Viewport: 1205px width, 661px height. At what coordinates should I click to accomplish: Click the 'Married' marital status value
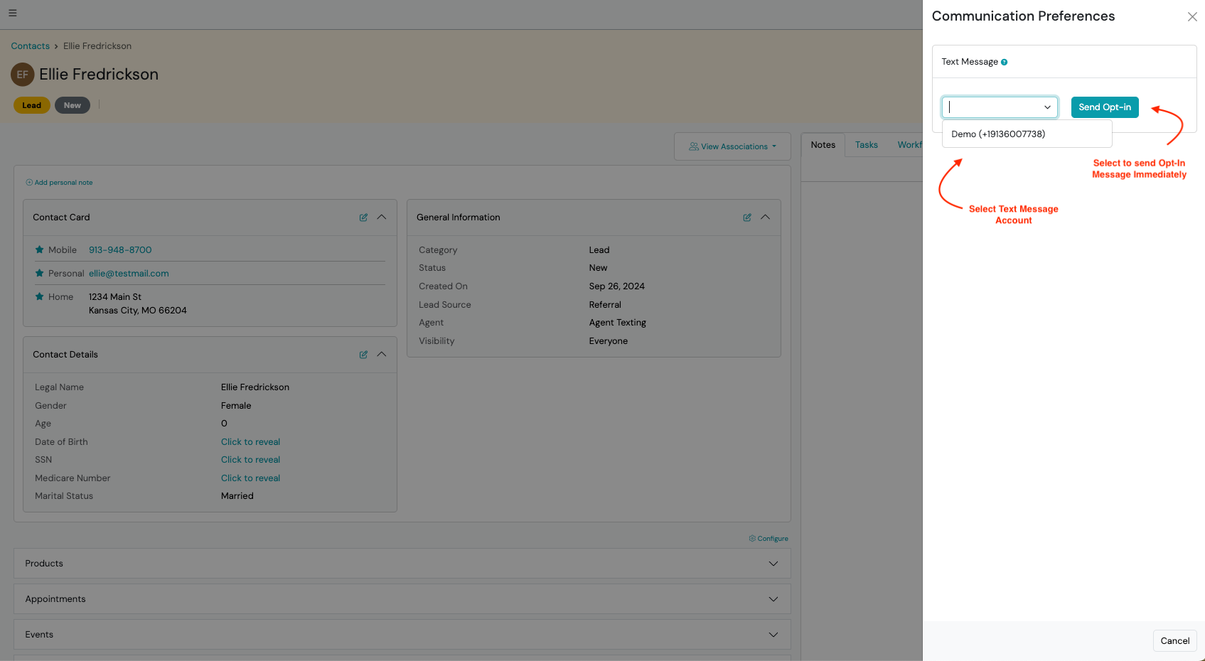(237, 496)
